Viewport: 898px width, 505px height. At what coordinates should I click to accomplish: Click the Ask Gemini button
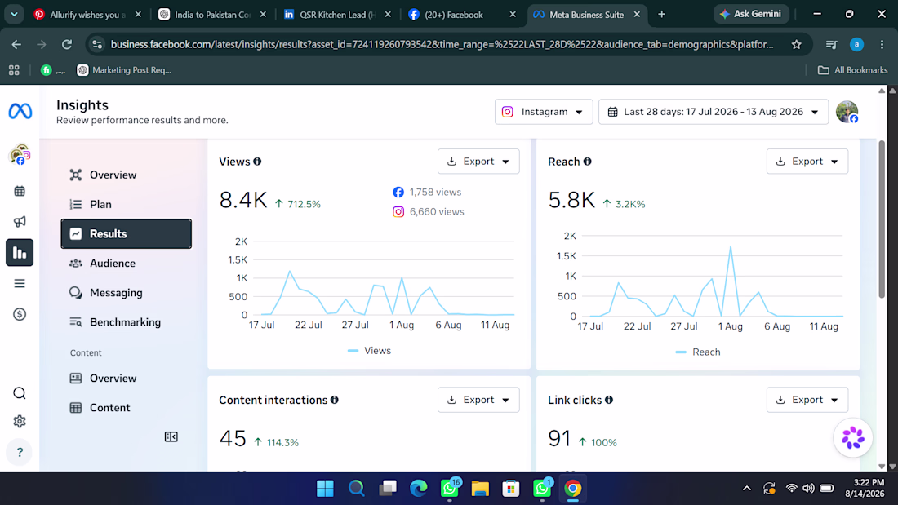[751, 14]
